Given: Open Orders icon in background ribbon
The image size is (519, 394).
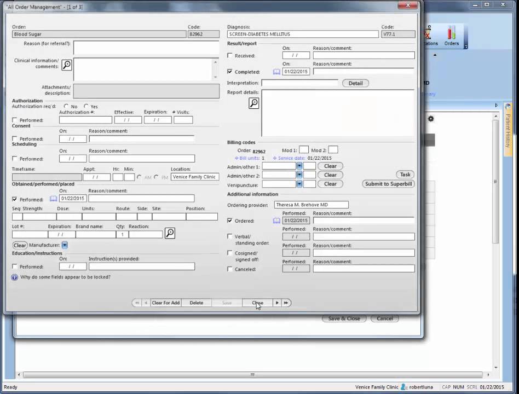Looking at the screenshot, I should click(x=452, y=36).
